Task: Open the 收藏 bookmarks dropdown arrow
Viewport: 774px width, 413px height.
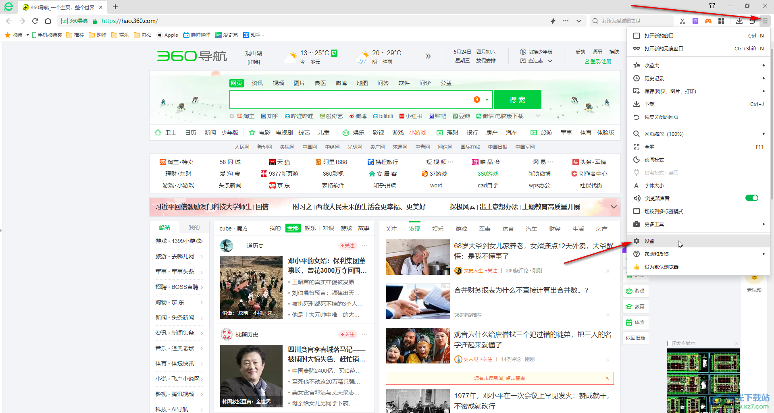Action: [x=27, y=35]
